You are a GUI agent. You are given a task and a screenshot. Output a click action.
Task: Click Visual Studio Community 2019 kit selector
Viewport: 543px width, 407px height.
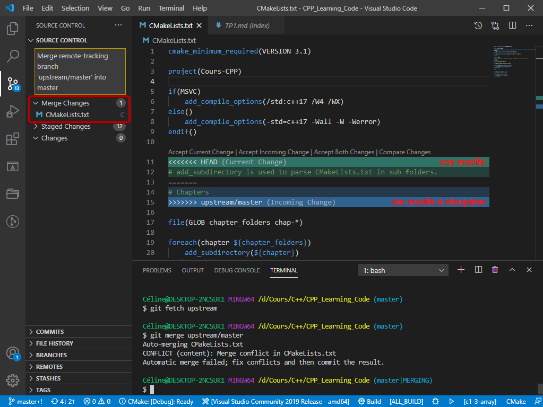275,402
